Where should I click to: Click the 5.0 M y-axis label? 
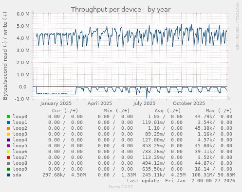(x=23, y=26)
